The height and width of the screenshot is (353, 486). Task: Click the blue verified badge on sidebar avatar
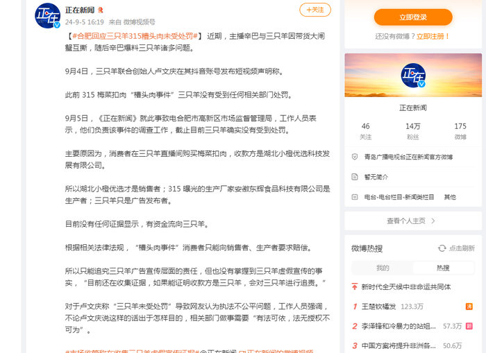422,84
